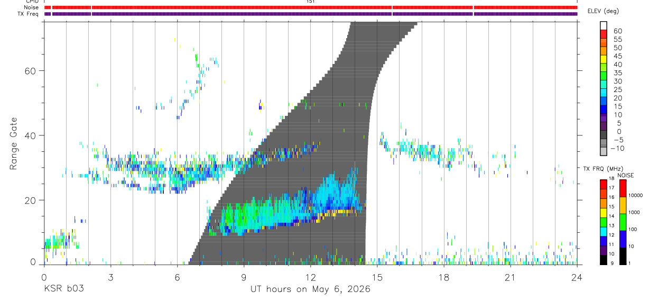The height and width of the screenshot is (300, 649).
Task: Click the 'Range Gate' y-axis label
Action: [x=14, y=144]
